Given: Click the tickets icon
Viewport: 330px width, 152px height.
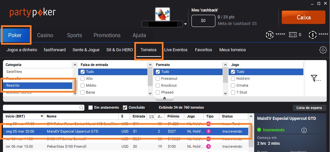Looking at the screenshot, I should (x=293, y=35).
